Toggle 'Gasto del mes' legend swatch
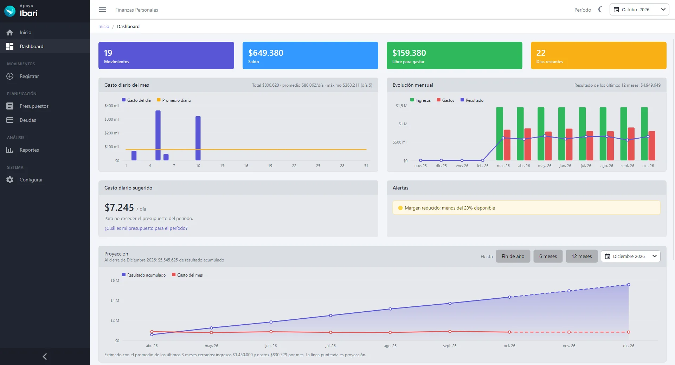Screen dimensions: 675x365 [174, 275]
